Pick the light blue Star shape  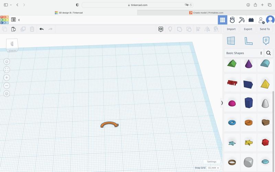point(232,143)
